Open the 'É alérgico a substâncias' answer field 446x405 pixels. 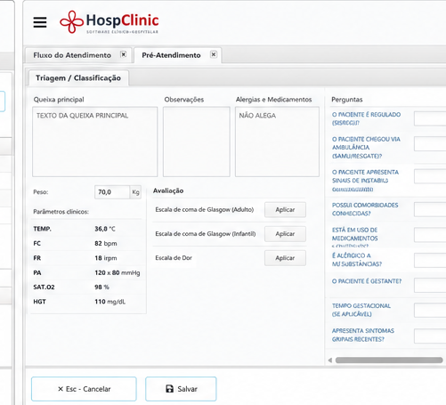[x=430, y=260]
